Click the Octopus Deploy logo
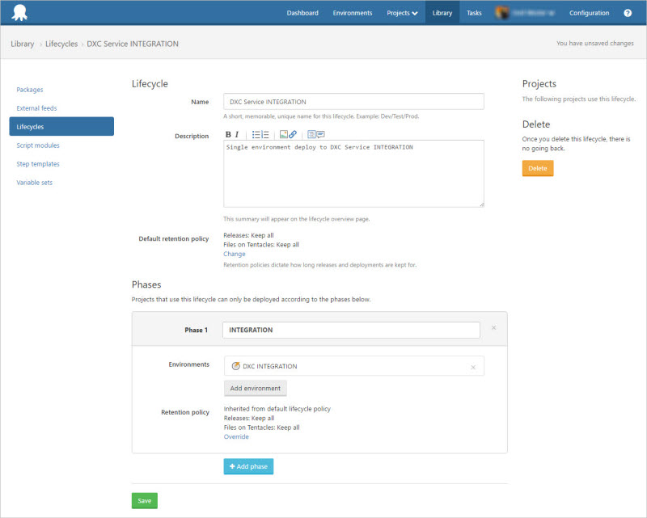647x518 pixels. pos(18,13)
